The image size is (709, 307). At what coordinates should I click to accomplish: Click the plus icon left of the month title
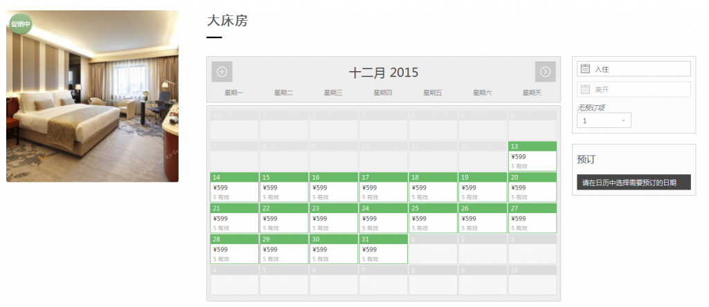tap(222, 72)
